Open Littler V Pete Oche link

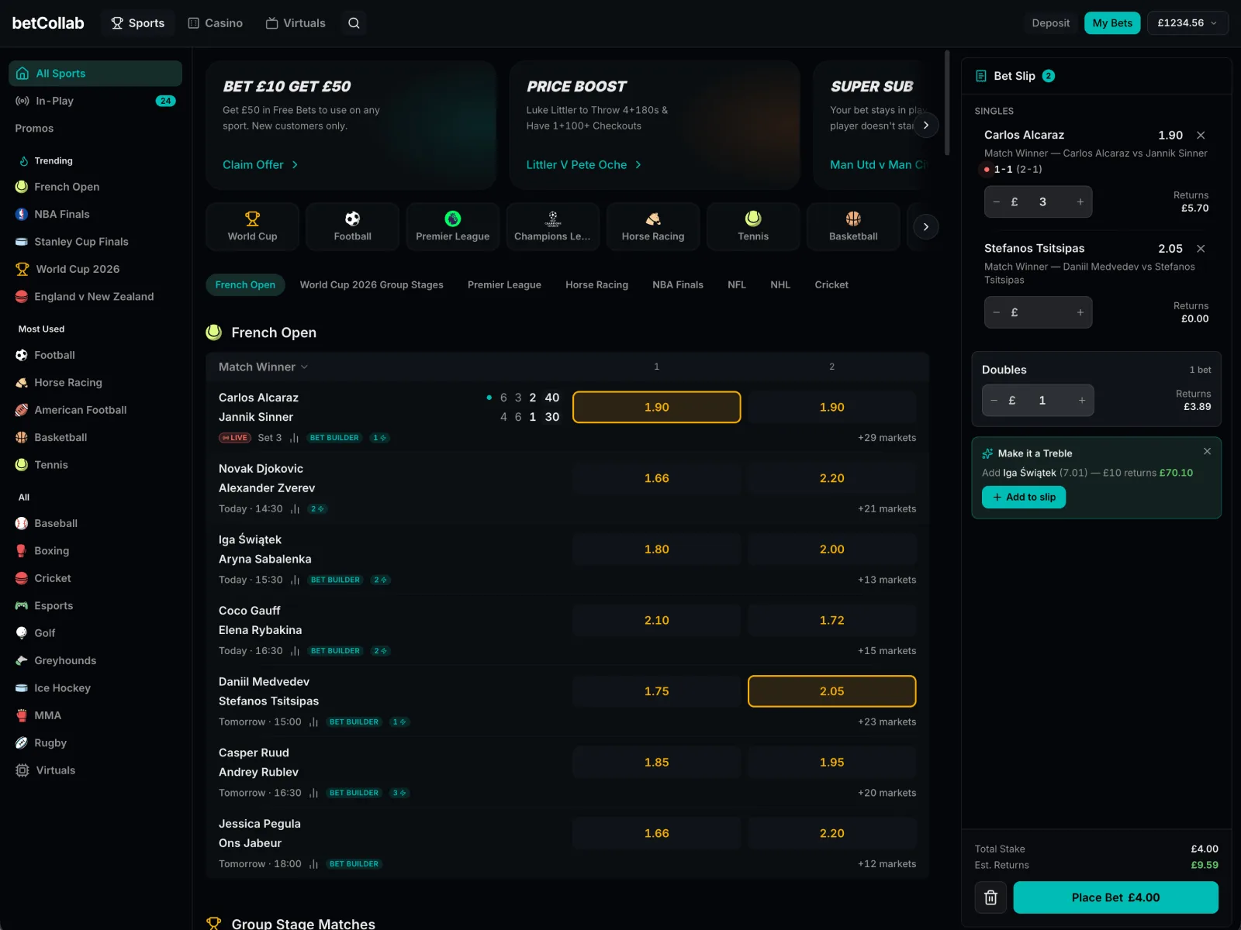pos(584,164)
